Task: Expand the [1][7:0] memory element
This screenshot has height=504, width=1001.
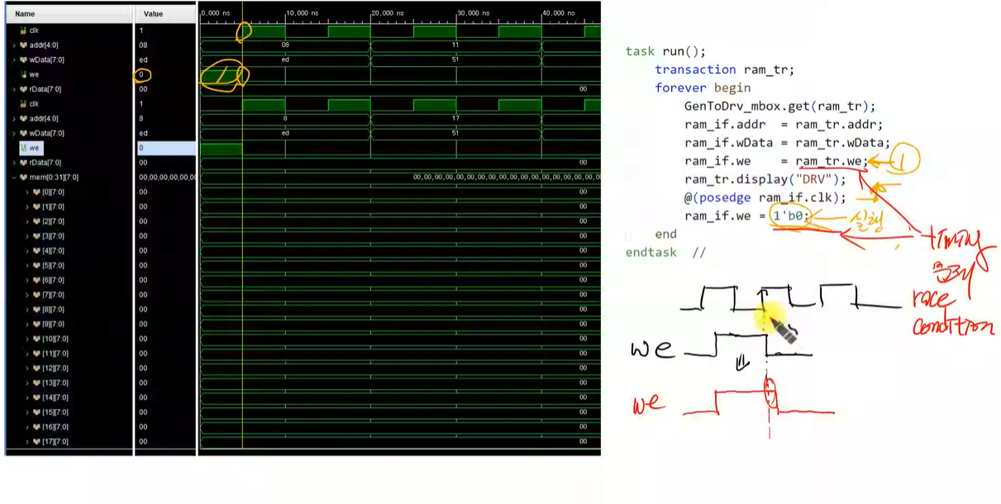Action: coord(27,207)
